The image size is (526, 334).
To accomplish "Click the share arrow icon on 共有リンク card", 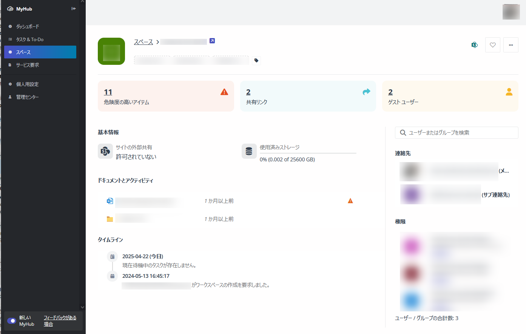I will click(x=366, y=92).
